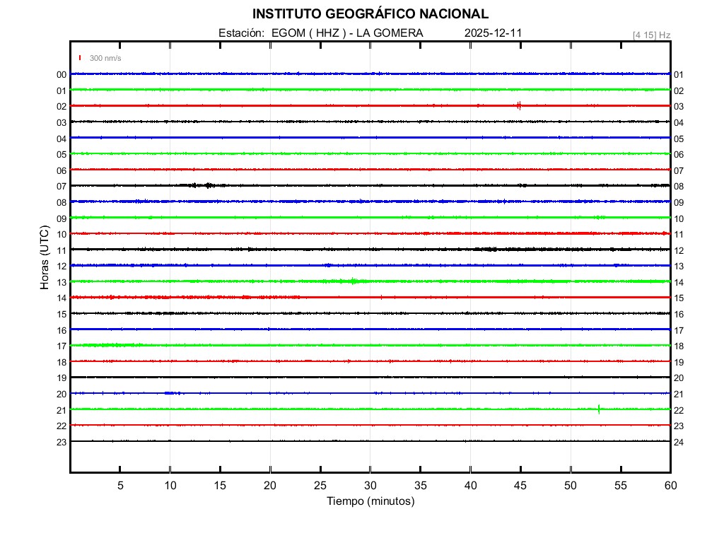The image size is (724, 543).
Task: Click the 60 minute tick label on the time axis
Action: (670, 486)
